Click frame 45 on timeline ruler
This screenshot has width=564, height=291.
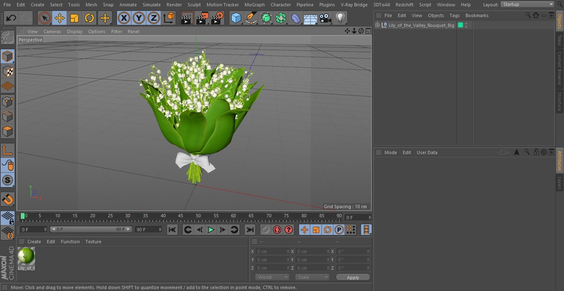point(180,216)
